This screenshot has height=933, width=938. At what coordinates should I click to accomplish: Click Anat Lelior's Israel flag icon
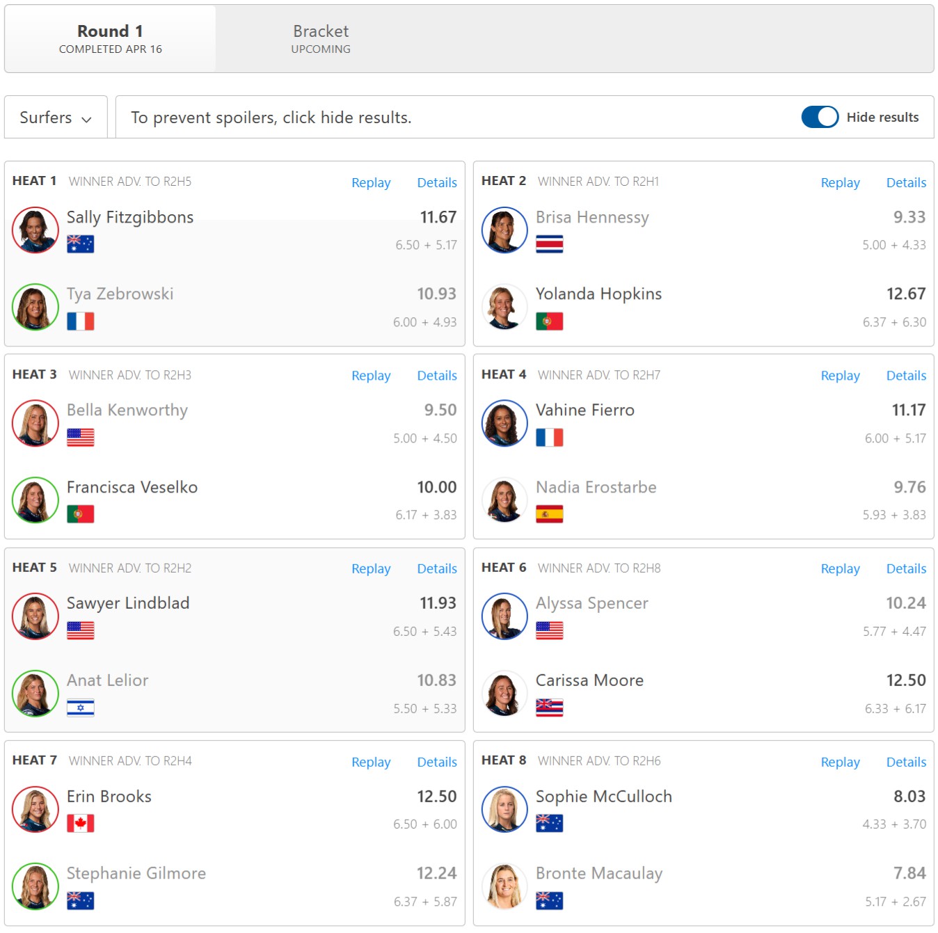[80, 708]
